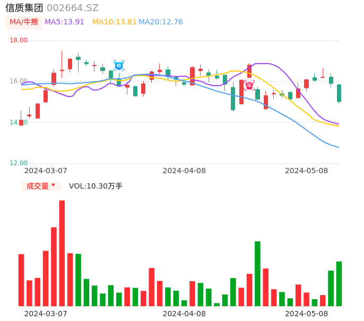Click the tallest red volume bar
The height and width of the screenshot is (321, 364).
tap(62, 253)
